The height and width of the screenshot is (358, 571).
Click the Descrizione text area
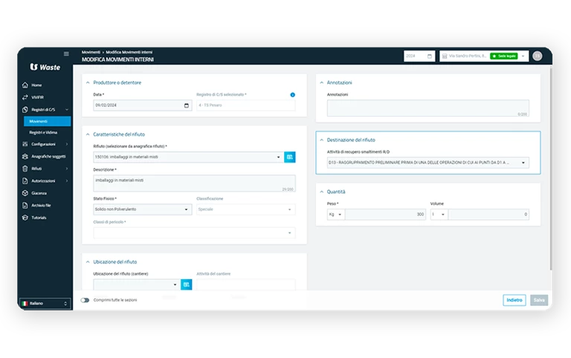(x=194, y=183)
